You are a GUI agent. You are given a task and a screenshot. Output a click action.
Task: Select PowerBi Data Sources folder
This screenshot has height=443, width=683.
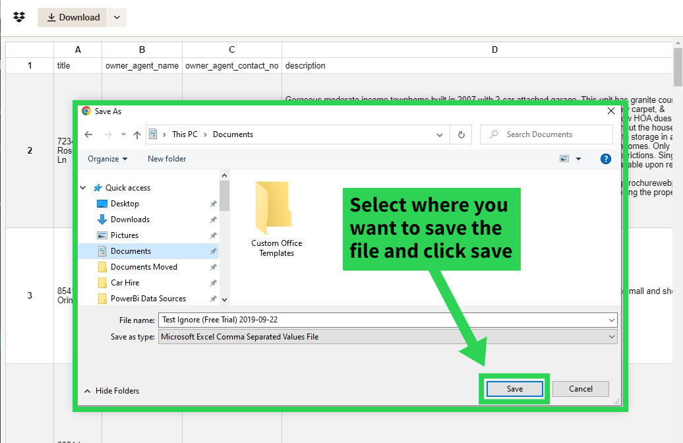(x=148, y=299)
